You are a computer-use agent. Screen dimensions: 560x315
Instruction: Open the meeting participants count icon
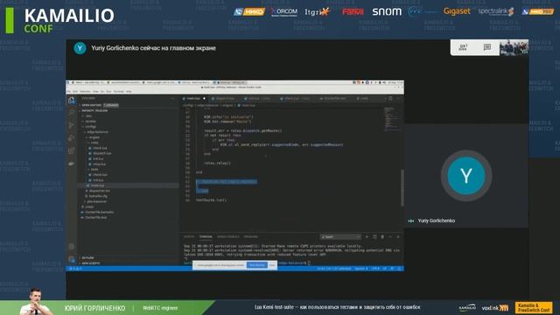coord(463,47)
